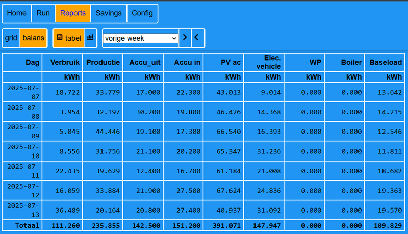Viewport: 408px width, 234px height.
Task: Click the right chevron arrow button
Action: click(185, 38)
